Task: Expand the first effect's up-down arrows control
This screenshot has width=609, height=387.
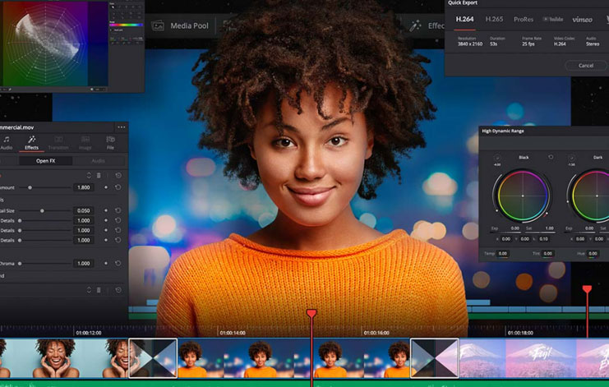Action: pos(89,175)
